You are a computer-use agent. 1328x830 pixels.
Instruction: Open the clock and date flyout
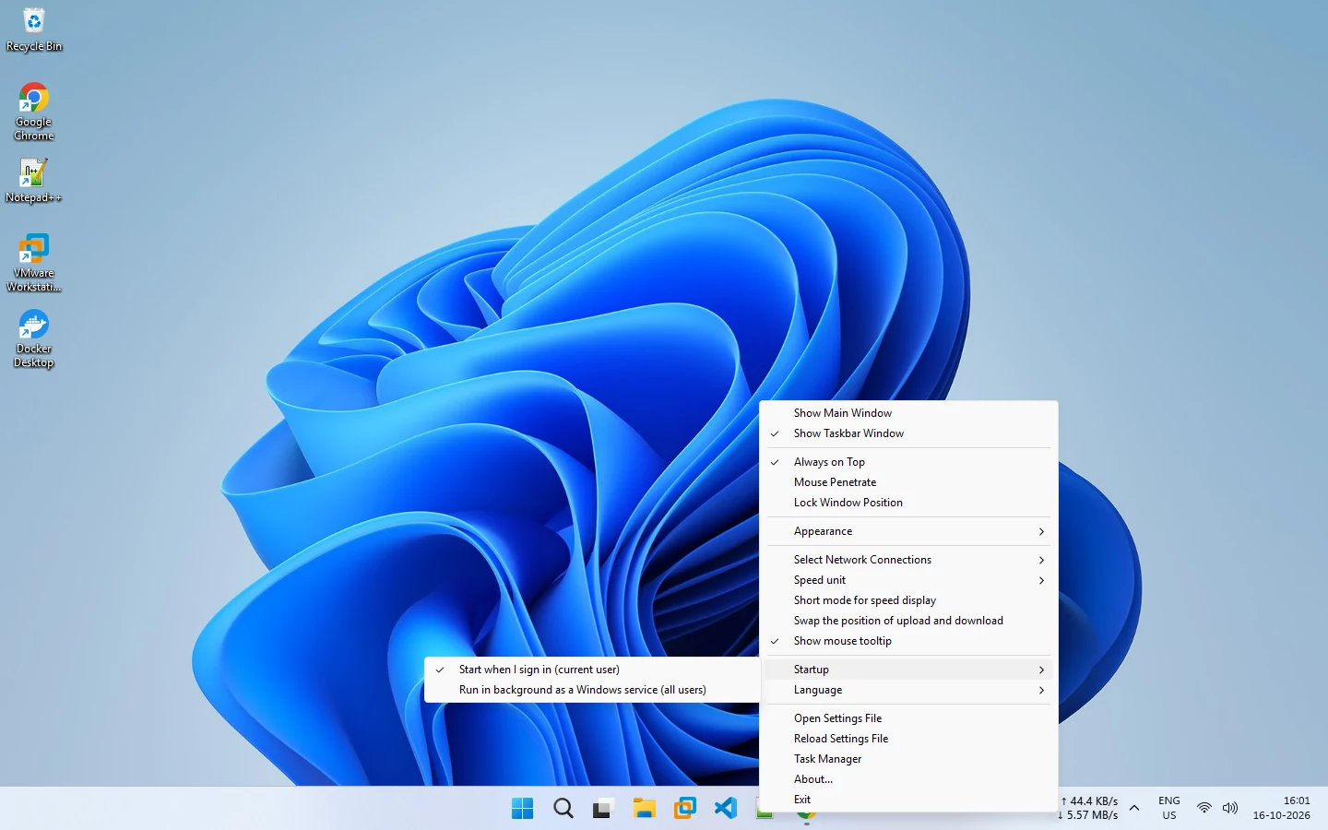point(1282,808)
